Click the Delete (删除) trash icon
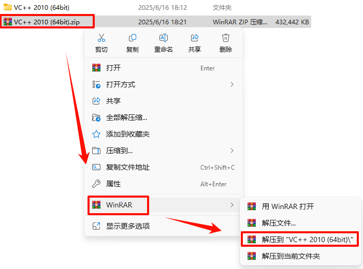This screenshot has width=363, height=269. [225, 38]
